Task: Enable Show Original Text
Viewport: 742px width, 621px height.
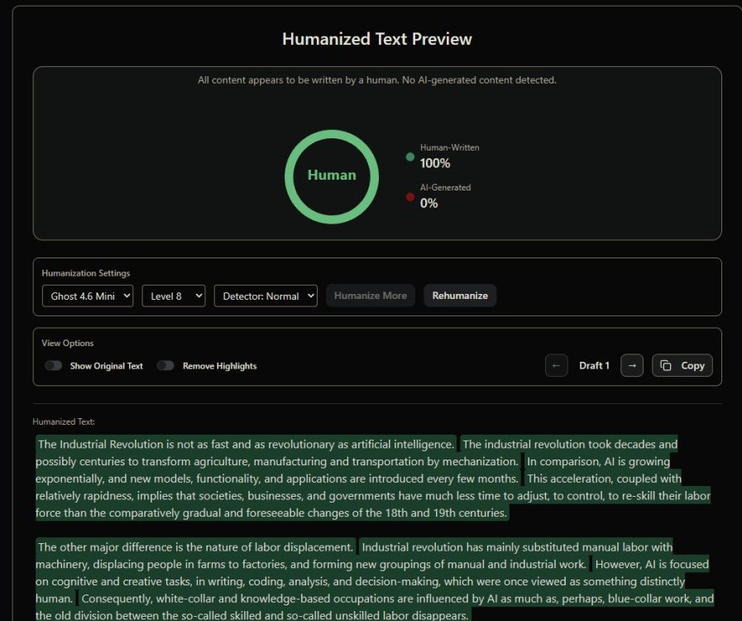Action: tap(54, 365)
